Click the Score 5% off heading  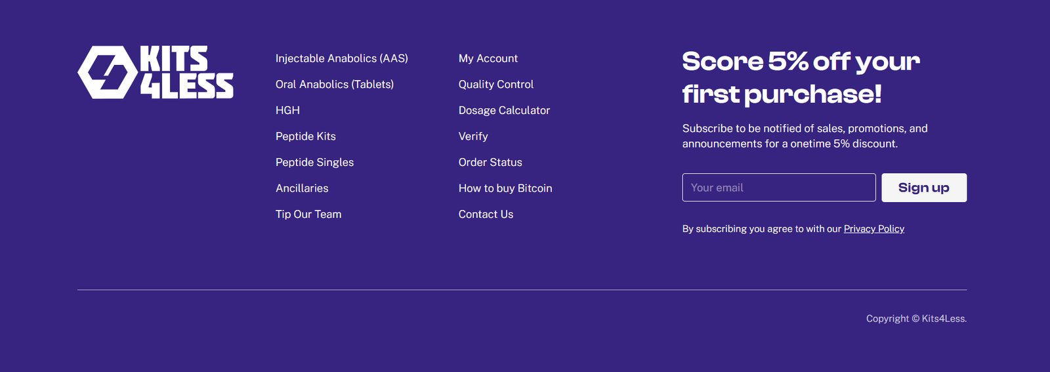800,77
